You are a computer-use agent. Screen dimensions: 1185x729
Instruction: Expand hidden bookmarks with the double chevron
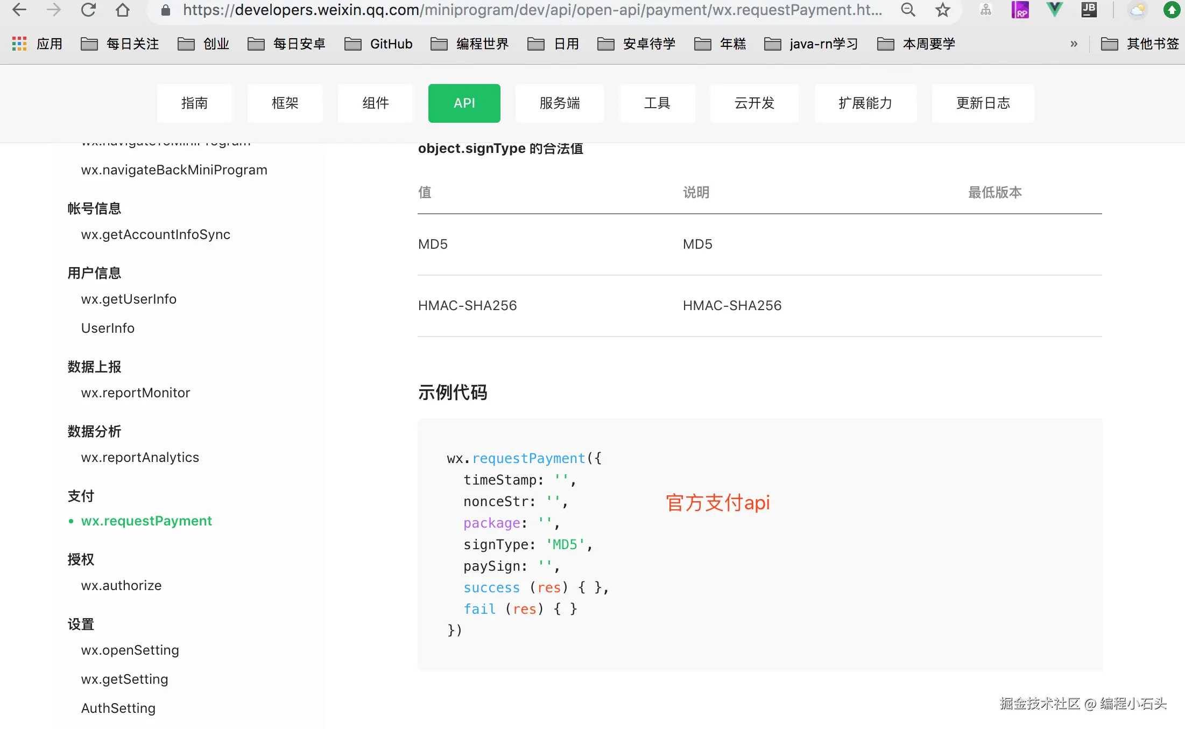1074,44
